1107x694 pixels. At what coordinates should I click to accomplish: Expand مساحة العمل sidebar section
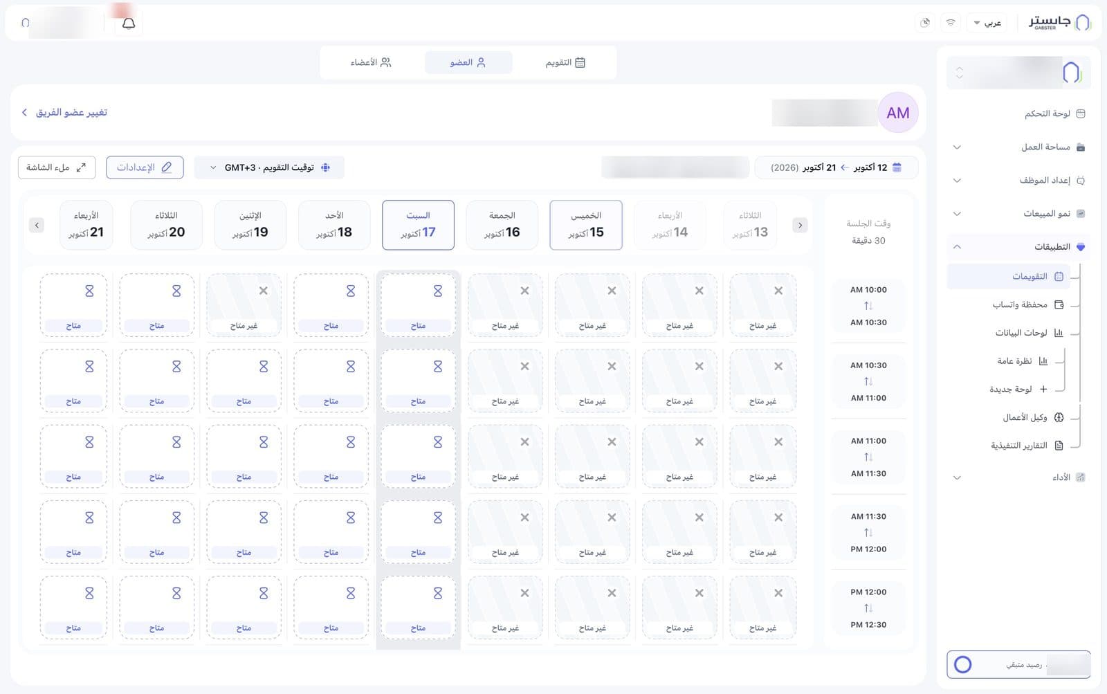coord(957,147)
